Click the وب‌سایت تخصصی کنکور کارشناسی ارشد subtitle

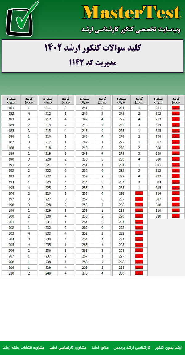131,30
